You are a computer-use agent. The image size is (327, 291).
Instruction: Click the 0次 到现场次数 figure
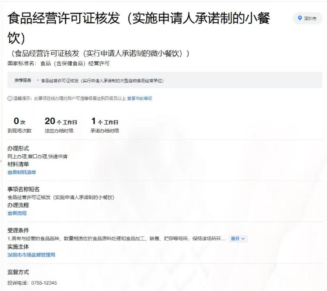(x=19, y=125)
